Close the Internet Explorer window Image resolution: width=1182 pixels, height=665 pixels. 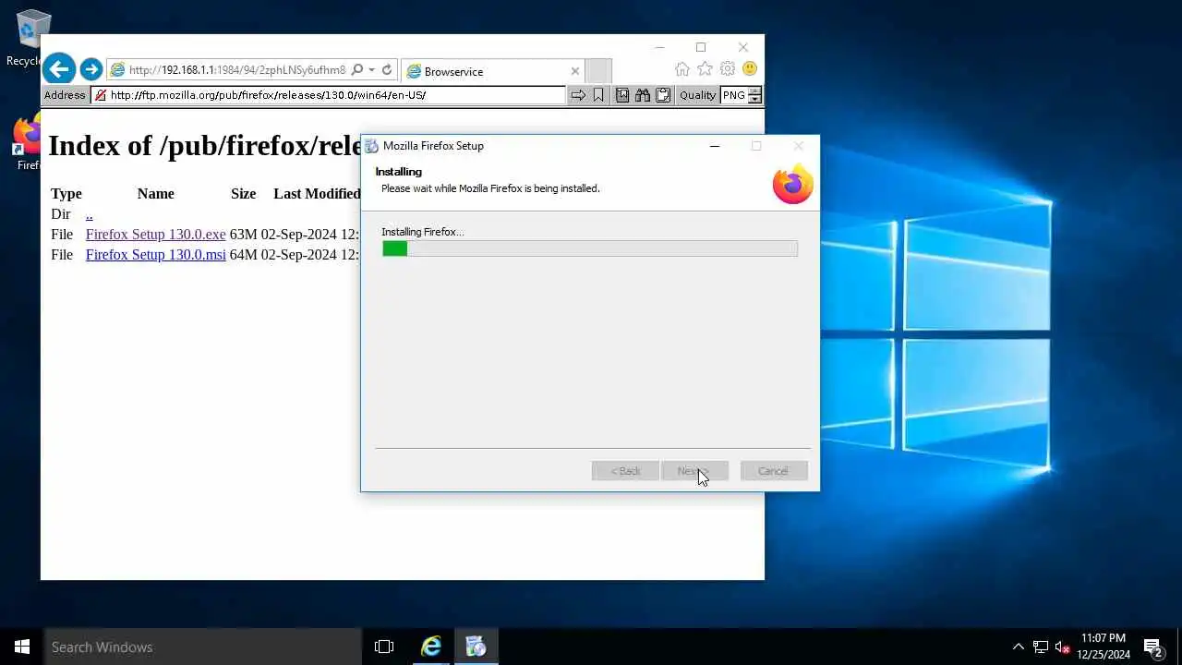click(x=742, y=47)
